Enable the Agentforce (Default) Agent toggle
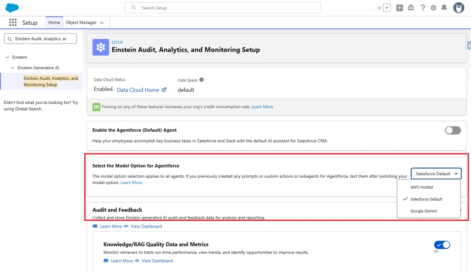The width and height of the screenshot is (471, 271). tap(453, 130)
